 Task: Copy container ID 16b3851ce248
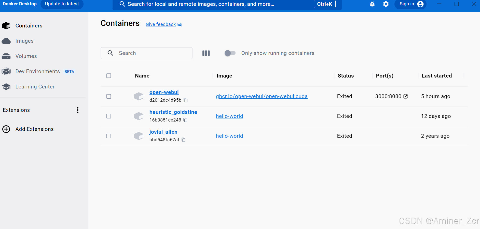pos(185,120)
